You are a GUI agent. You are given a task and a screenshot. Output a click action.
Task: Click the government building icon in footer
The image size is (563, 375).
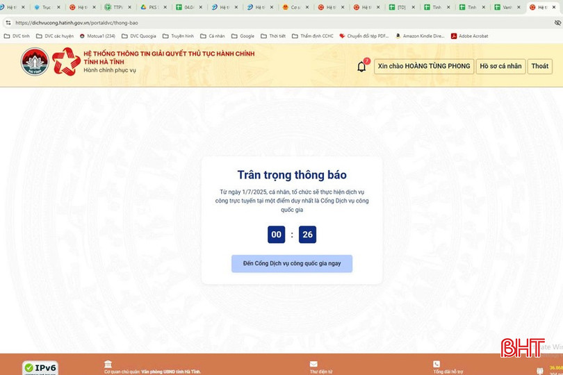click(x=108, y=364)
